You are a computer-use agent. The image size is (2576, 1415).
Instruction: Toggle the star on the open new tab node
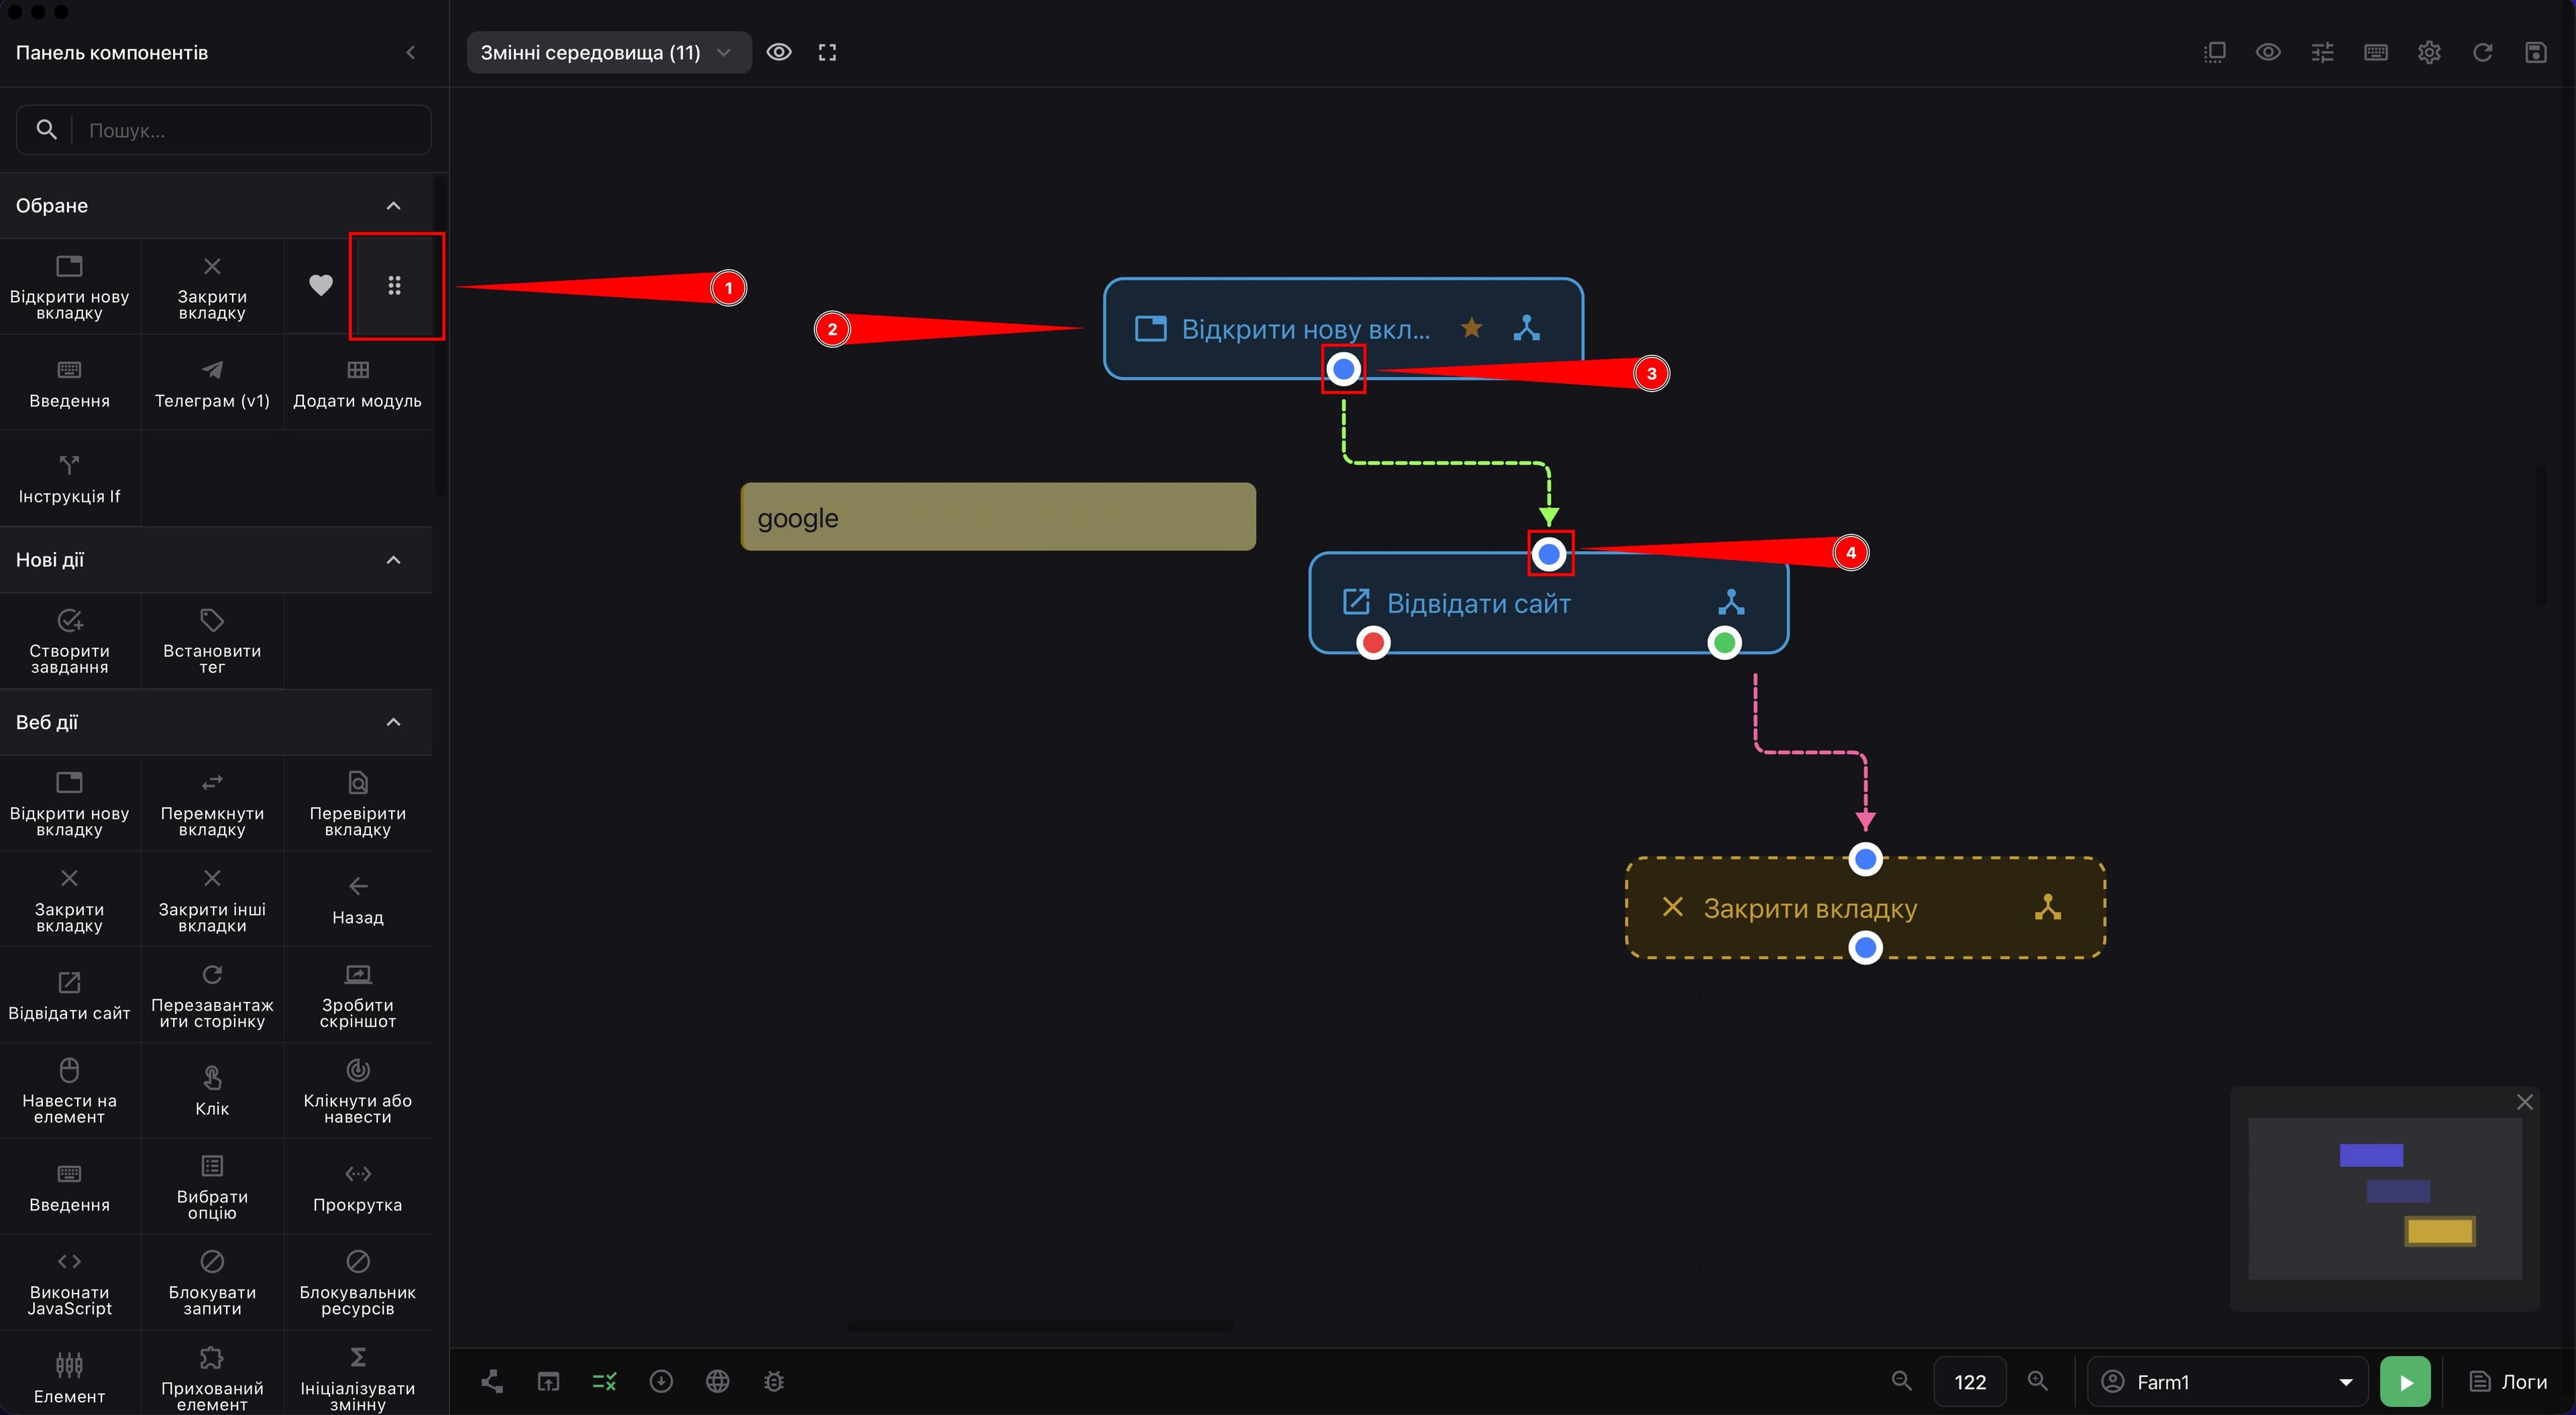(1471, 328)
